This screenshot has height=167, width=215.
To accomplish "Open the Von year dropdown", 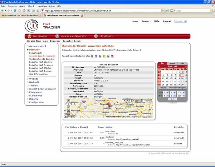I will 181,93.
